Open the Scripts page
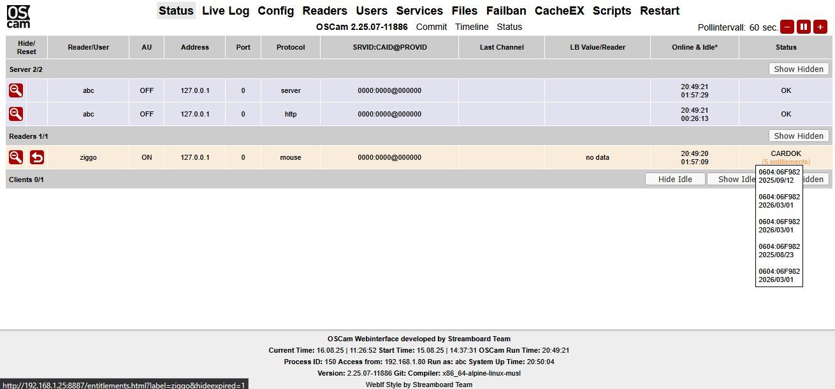 pos(612,11)
